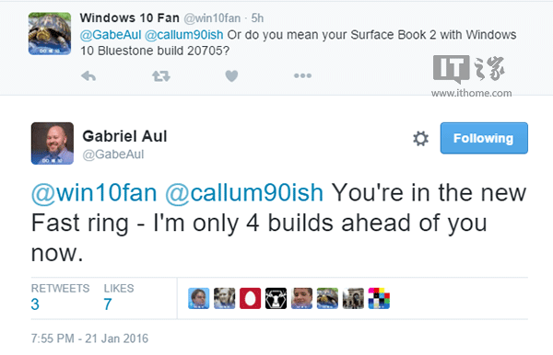
Task: Open Gabriel Aul's profile photo
Action: pos(53,143)
